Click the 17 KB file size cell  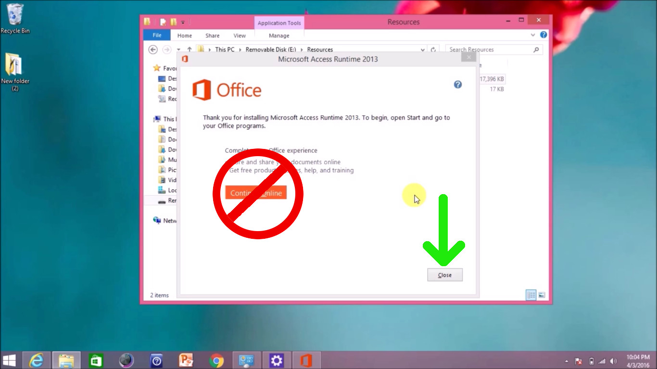click(x=496, y=89)
